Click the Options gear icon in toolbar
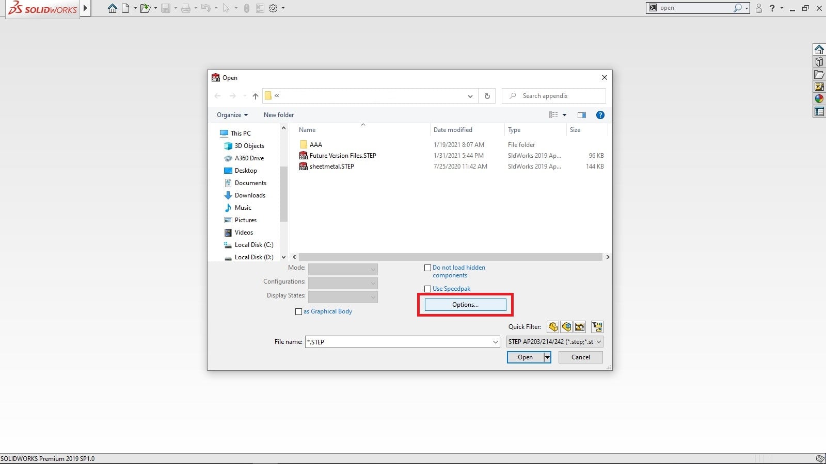The width and height of the screenshot is (826, 464). tap(273, 8)
